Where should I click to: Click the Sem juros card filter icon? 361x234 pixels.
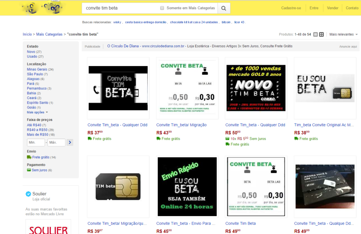coord(29,170)
